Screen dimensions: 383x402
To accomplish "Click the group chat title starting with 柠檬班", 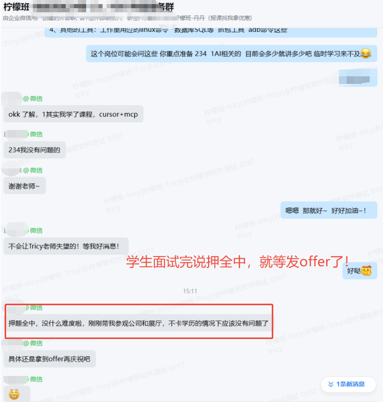I will coord(89,7).
